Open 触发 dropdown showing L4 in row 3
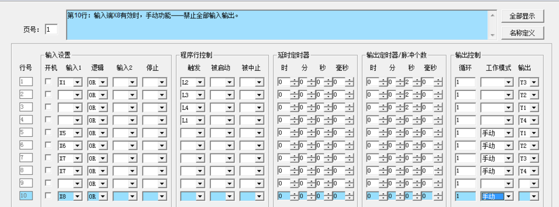 point(193,108)
